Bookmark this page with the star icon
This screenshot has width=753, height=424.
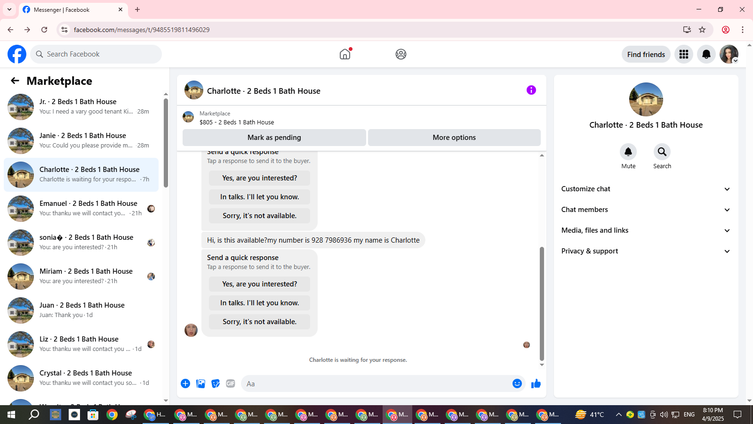pyautogui.click(x=702, y=30)
